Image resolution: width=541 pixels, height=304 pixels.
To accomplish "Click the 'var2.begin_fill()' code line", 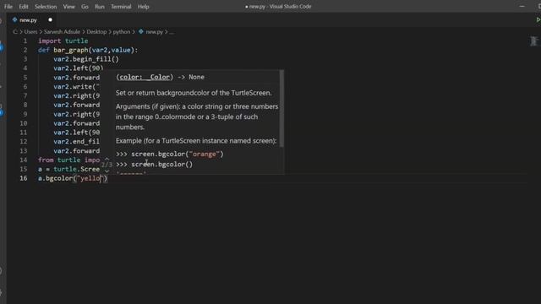I will 86,59.
